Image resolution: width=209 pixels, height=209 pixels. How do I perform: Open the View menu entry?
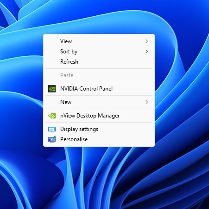(99, 41)
